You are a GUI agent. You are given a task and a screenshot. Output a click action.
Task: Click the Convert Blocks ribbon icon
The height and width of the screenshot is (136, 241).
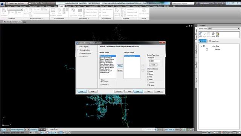pyautogui.click(x=144, y=12)
